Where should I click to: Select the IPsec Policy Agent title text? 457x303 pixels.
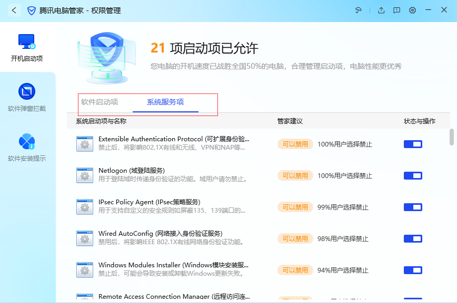point(149,202)
